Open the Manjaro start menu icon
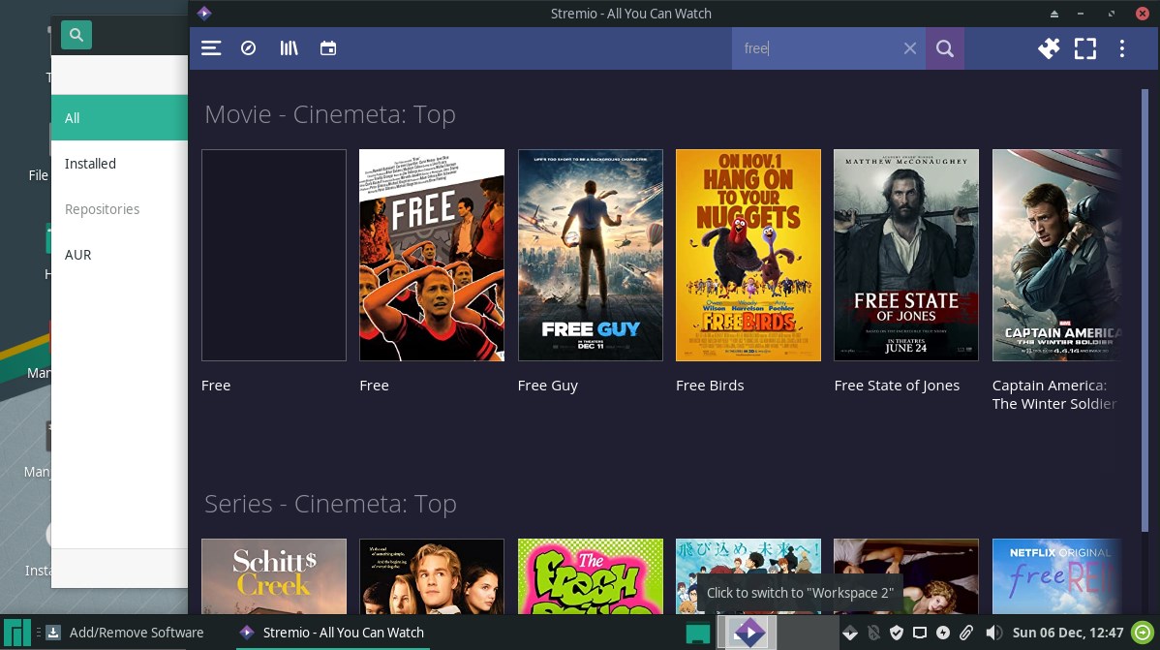1160x650 pixels. point(16,633)
